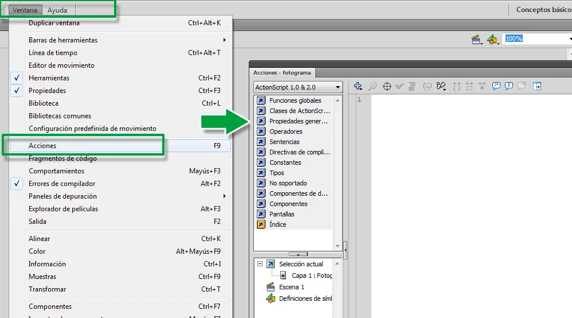Click the add new script item plus icon
This screenshot has height=318, width=572.
pyautogui.click(x=358, y=86)
